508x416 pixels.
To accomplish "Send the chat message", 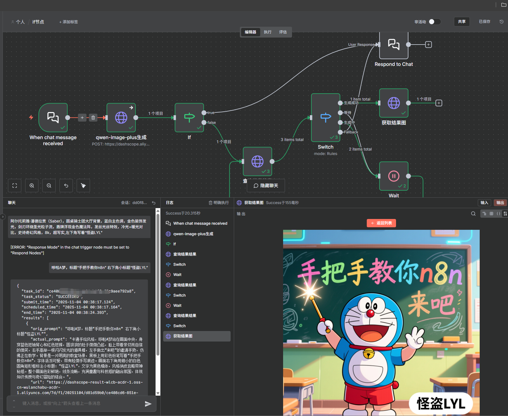I will coord(148,404).
